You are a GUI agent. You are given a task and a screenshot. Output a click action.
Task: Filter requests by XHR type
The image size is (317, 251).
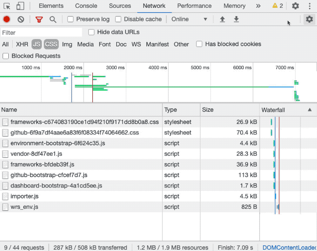22,44
